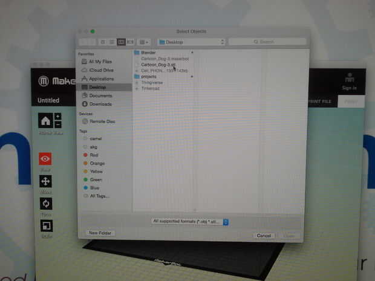Expand the Blender folder arrow

[192, 53]
